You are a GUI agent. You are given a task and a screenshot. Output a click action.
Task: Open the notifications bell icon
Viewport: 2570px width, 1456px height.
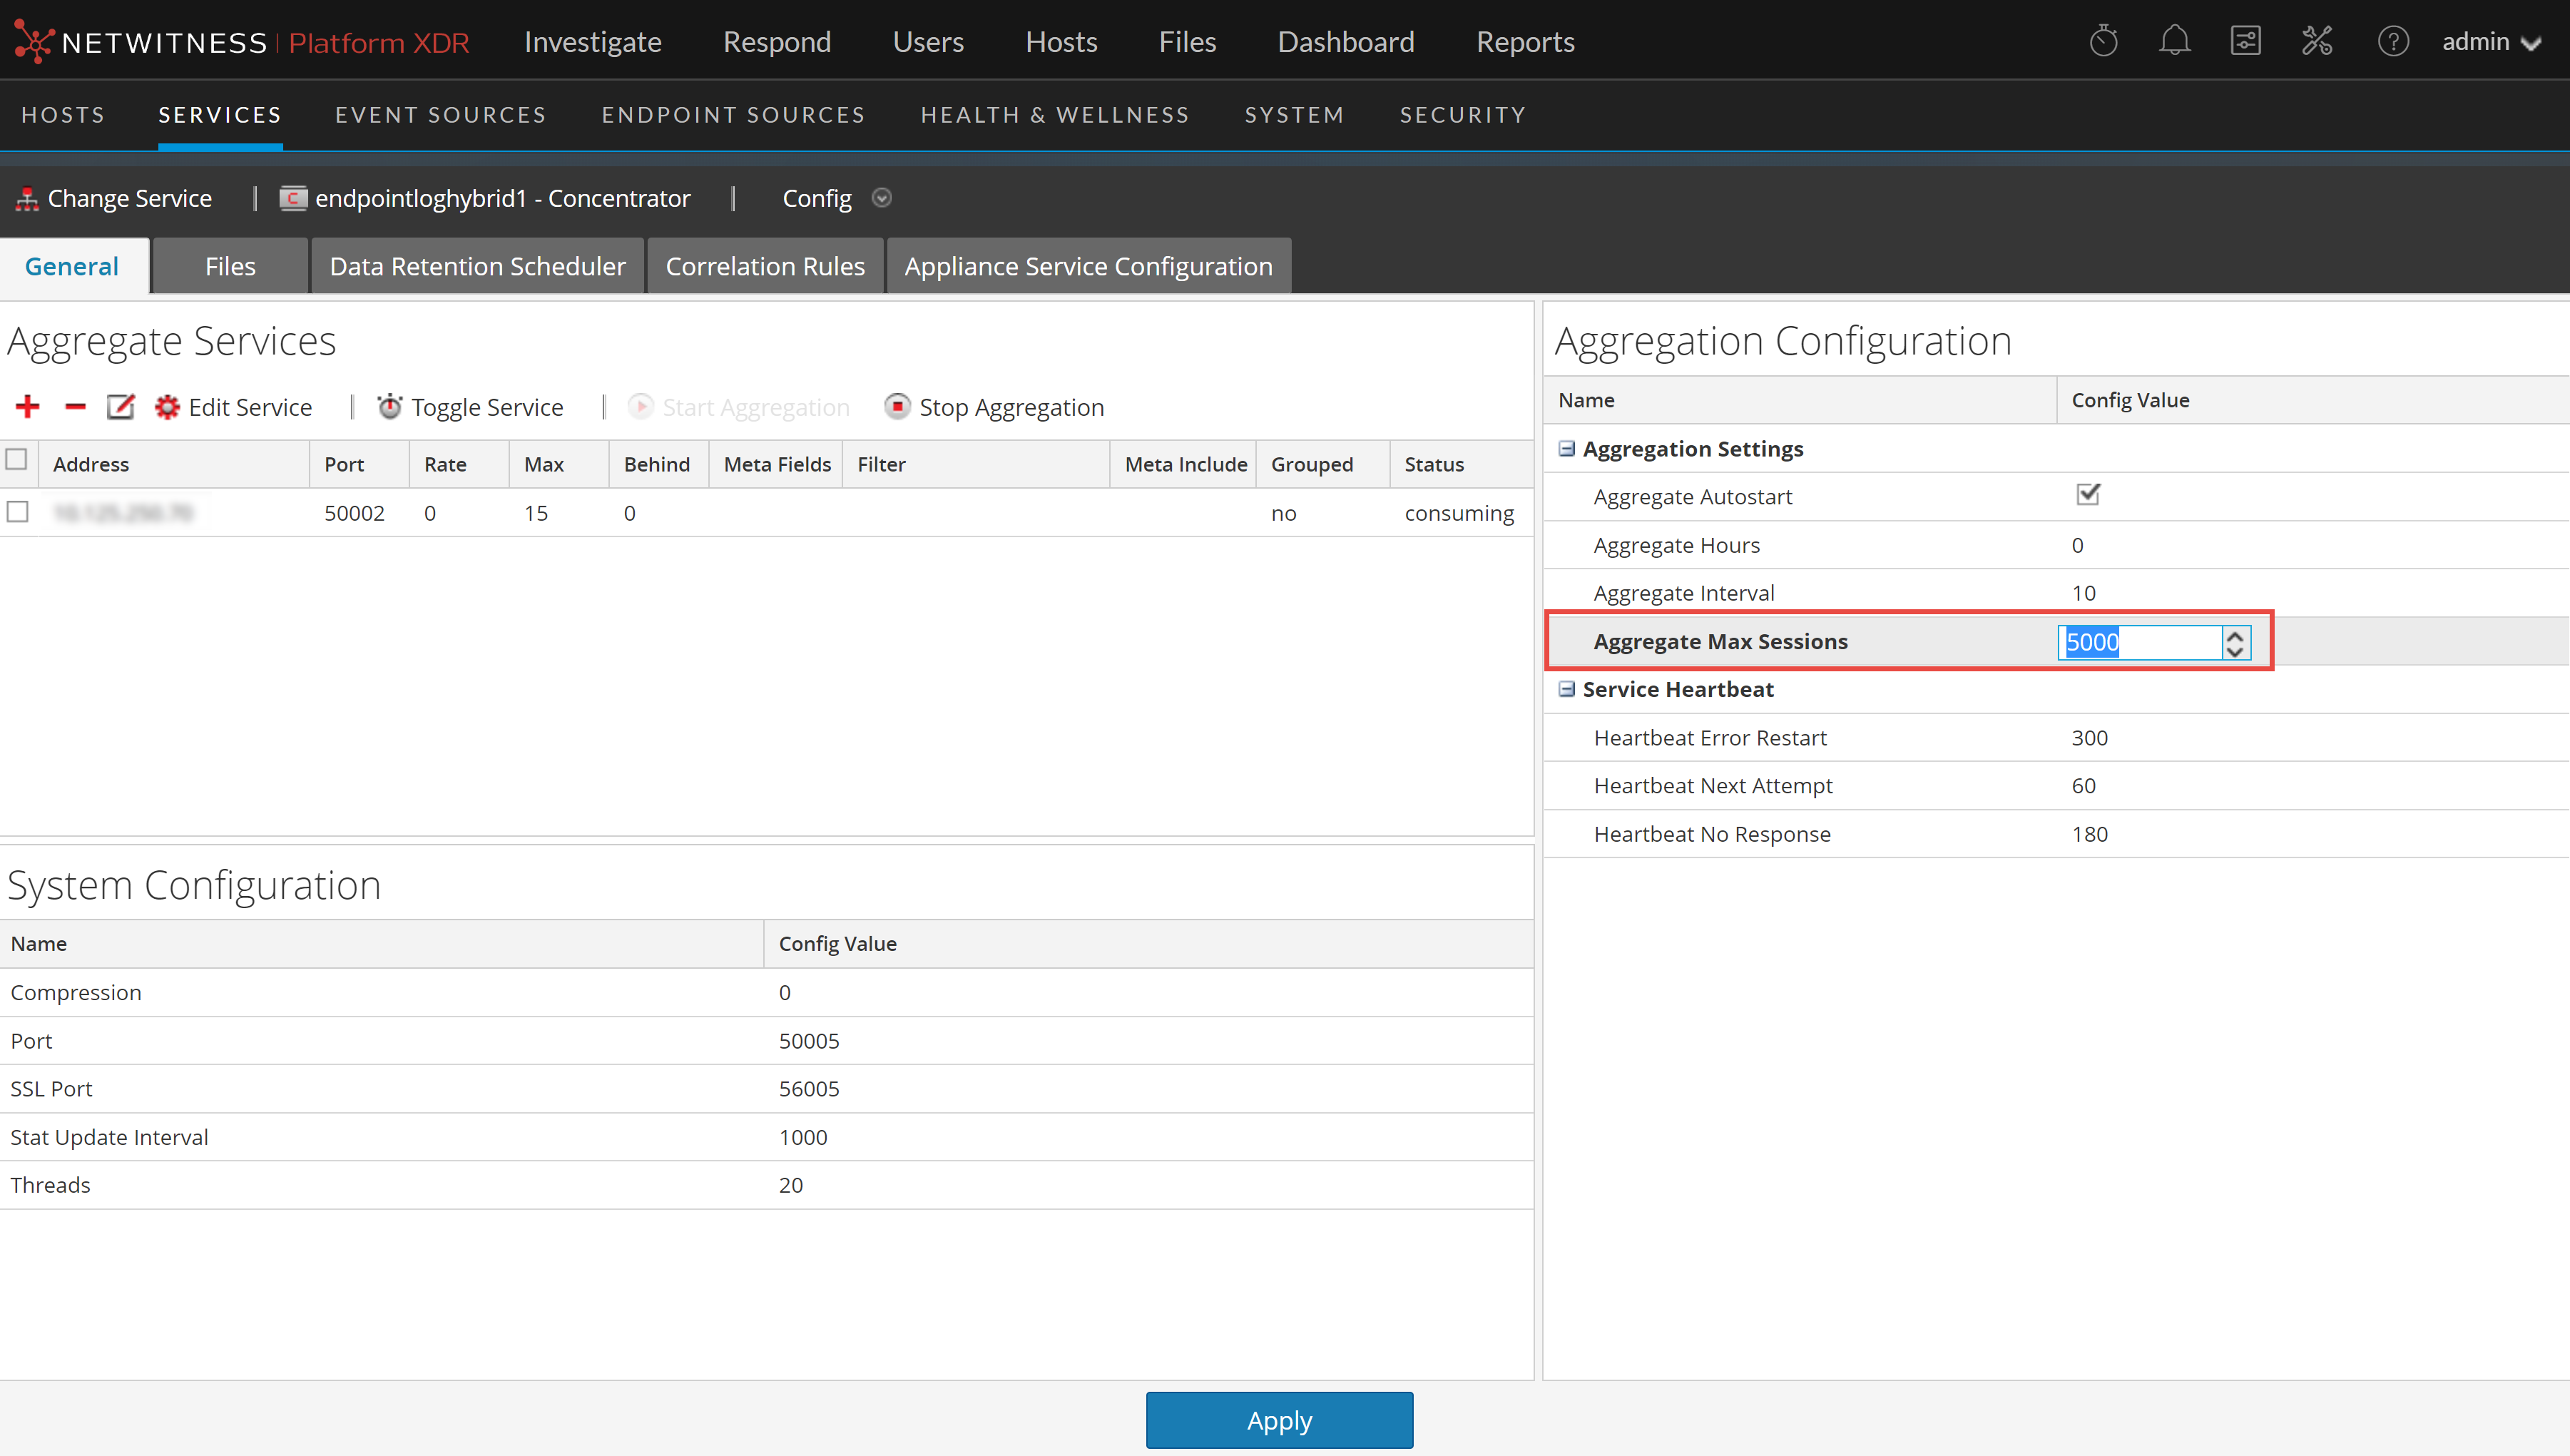[x=2173, y=41]
